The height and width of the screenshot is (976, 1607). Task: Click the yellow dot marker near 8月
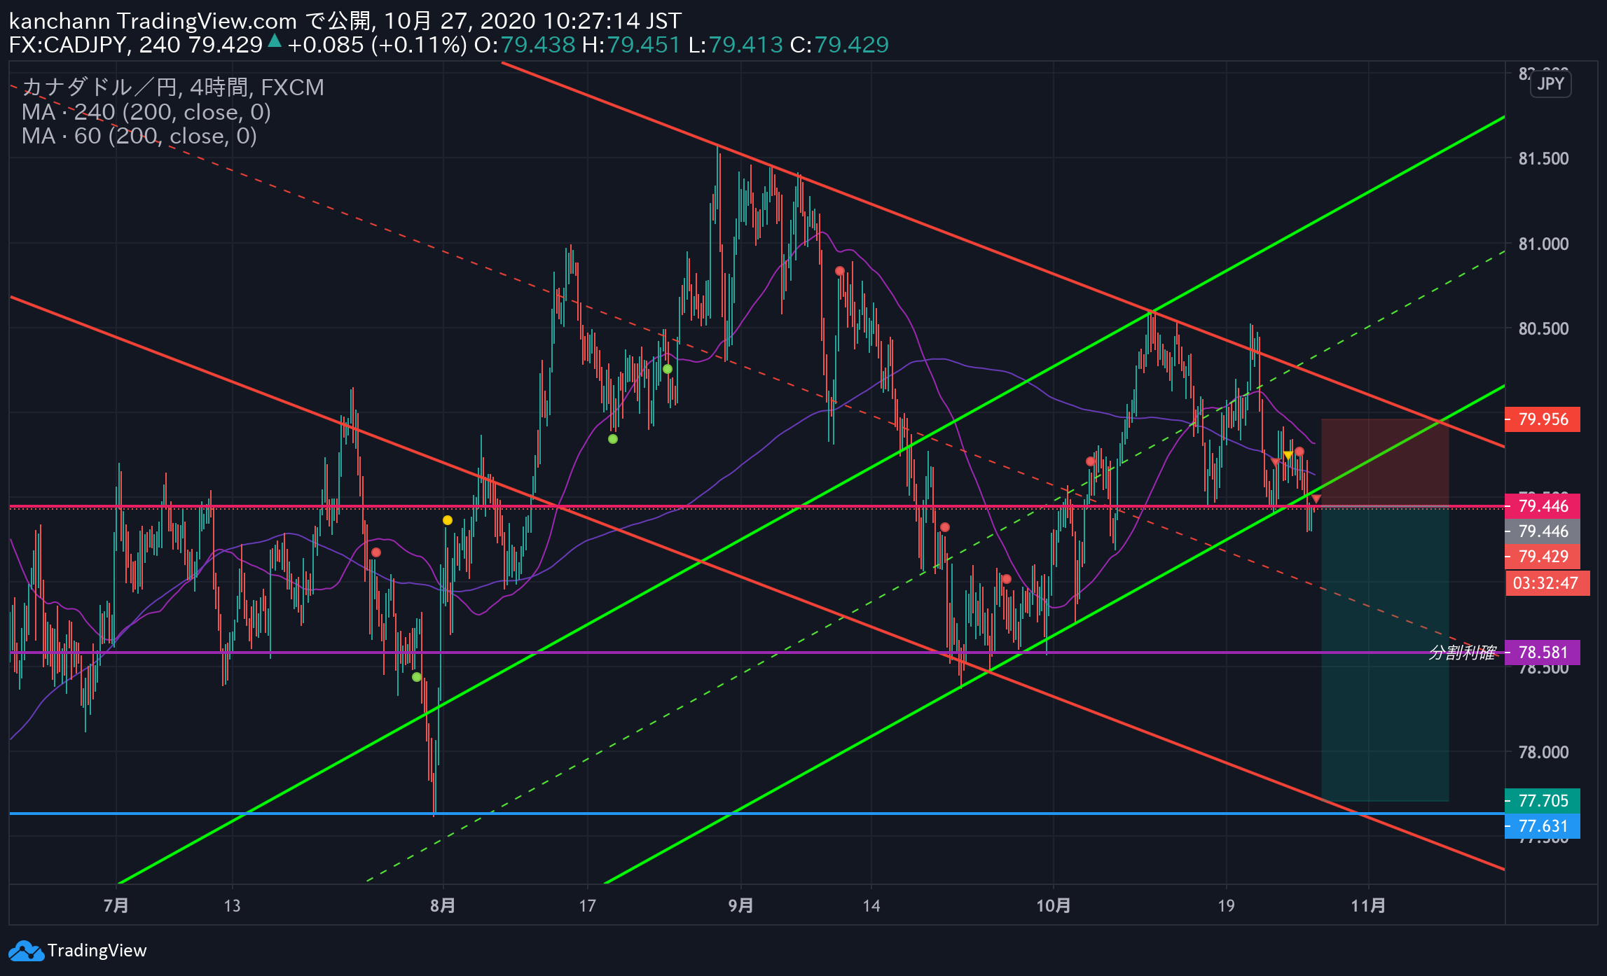[448, 520]
